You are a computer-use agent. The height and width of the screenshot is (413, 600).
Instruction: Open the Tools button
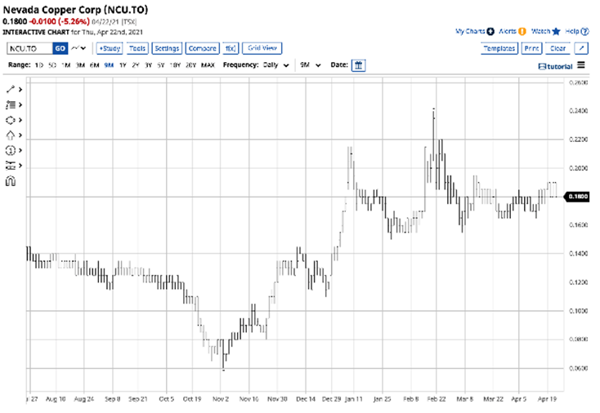tap(137, 48)
